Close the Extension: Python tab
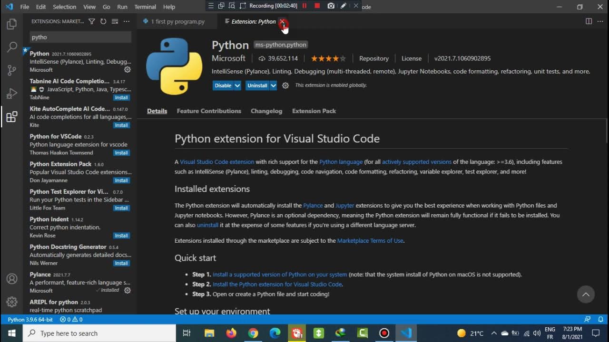Screen dimensions: 609x342 click(x=282, y=21)
